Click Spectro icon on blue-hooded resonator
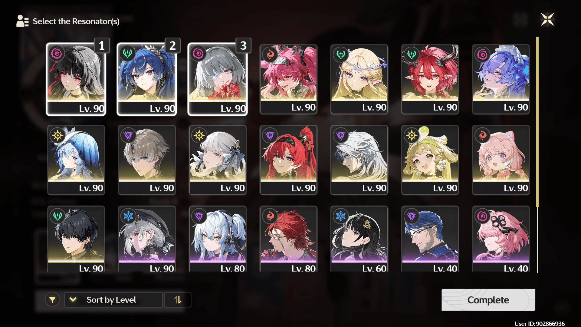The width and height of the screenshot is (581, 327). point(57,135)
